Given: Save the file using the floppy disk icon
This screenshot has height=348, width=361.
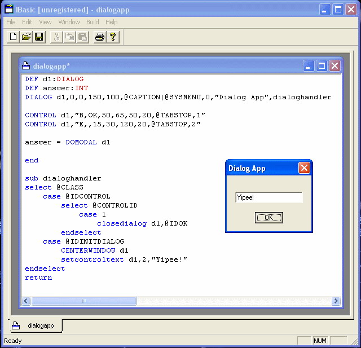Looking at the screenshot, I should tap(39, 37).
